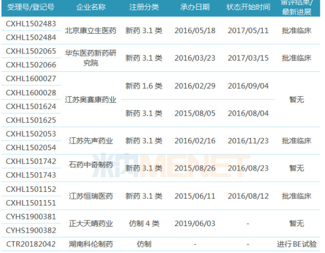Image resolution: width=325 pixels, height=253 pixels.
Task: Click date 2016/11/23
Action: (248, 141)
